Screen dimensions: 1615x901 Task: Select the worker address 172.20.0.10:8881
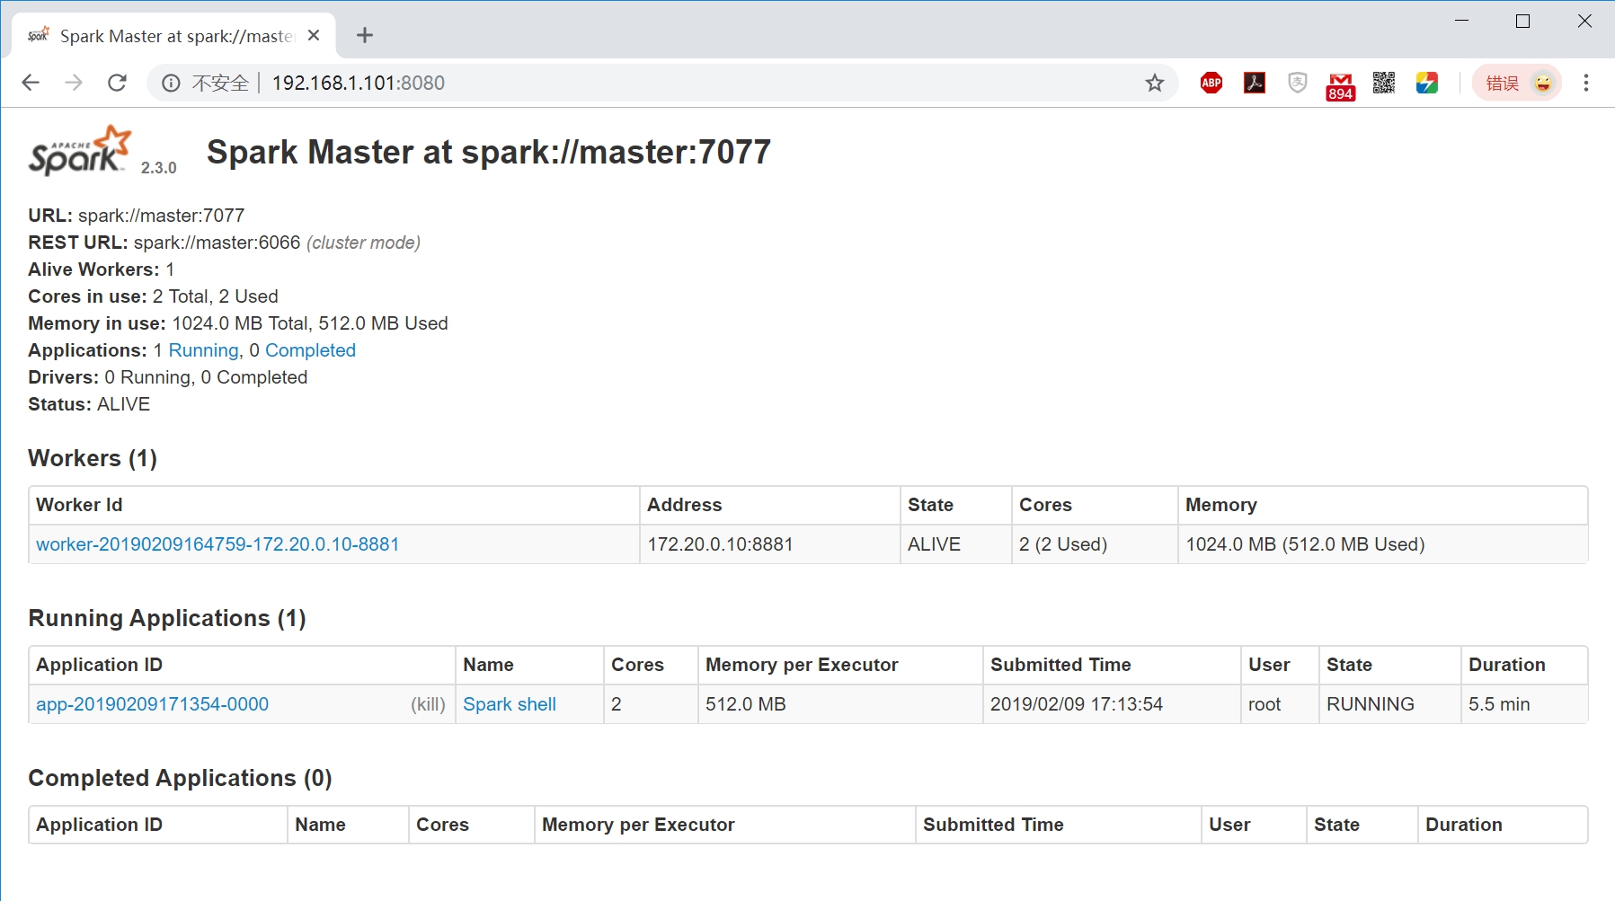(x=720, y=544)
